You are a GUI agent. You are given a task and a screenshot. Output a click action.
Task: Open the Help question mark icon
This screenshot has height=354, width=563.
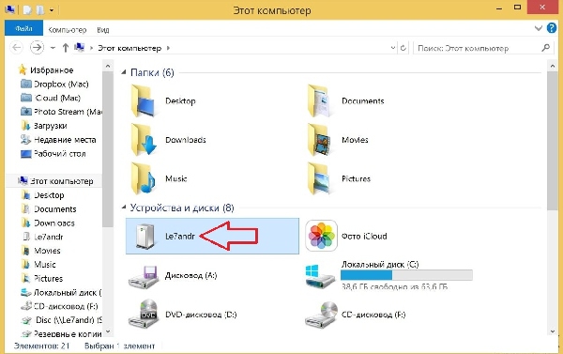pos(552,28)
